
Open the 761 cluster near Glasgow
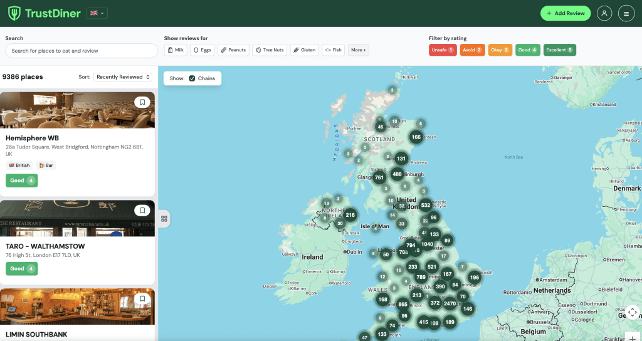pos(379,177)
